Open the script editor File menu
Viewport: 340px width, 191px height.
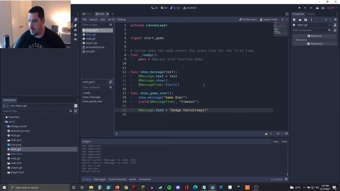pyautogui.click(x=84, y=20)
